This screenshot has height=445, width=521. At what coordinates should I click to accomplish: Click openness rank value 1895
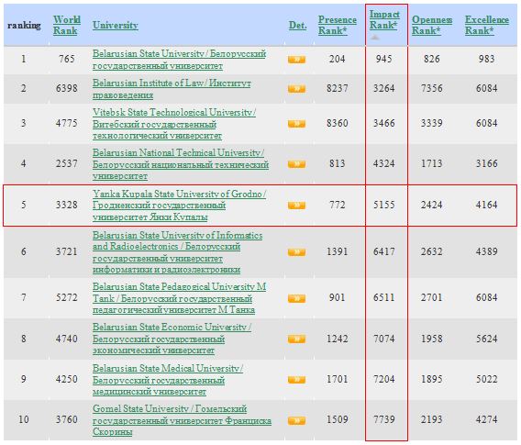coord(432,379)
